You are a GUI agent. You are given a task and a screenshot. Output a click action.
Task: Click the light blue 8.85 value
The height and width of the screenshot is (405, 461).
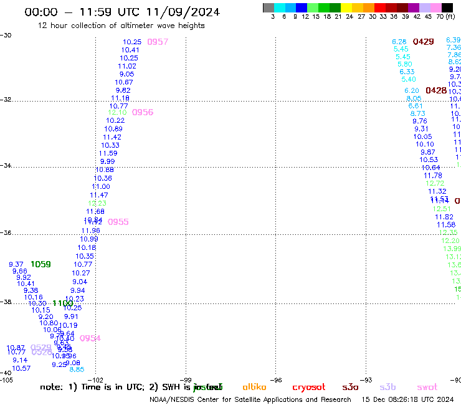tap(77, 369)
